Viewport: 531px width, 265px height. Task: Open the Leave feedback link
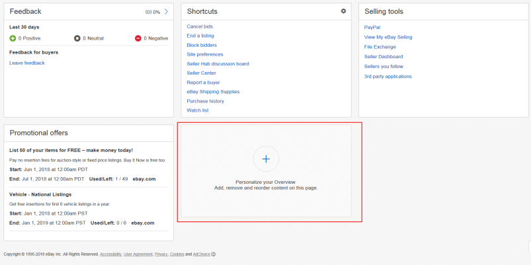click(27, 63)
